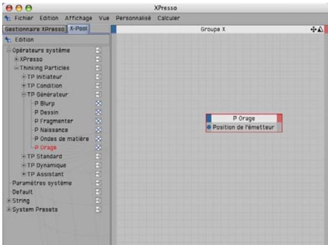Click the folder icon in TP Condition row
This screenshot has width=328, height=245.
coord(98,86)
